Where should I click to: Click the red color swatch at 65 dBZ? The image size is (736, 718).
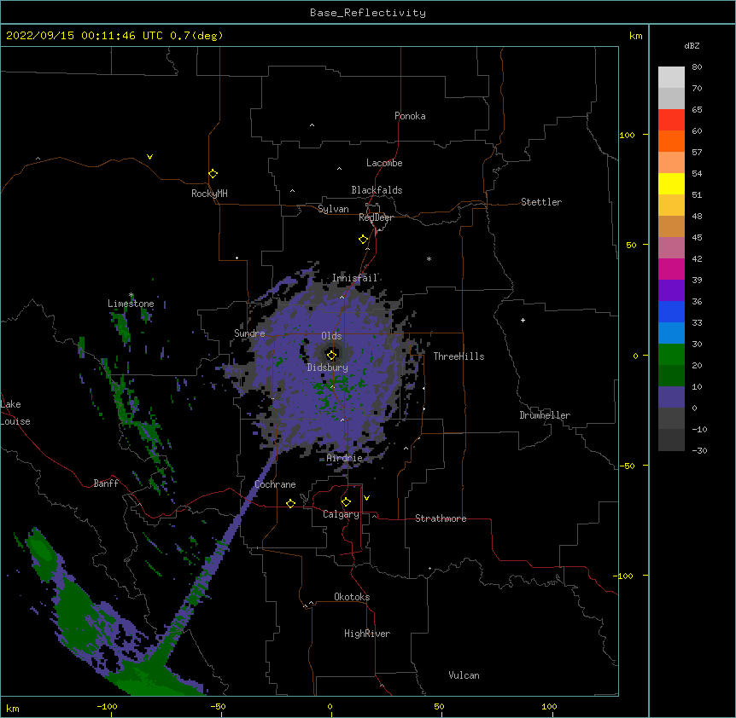[x=671, y=119]
